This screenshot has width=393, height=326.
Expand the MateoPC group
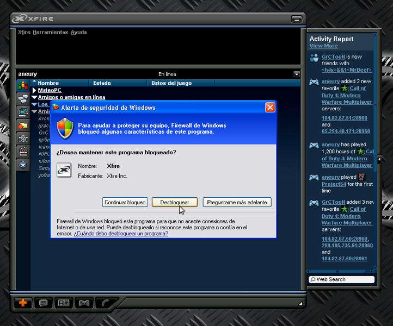[x=34, y=90]
